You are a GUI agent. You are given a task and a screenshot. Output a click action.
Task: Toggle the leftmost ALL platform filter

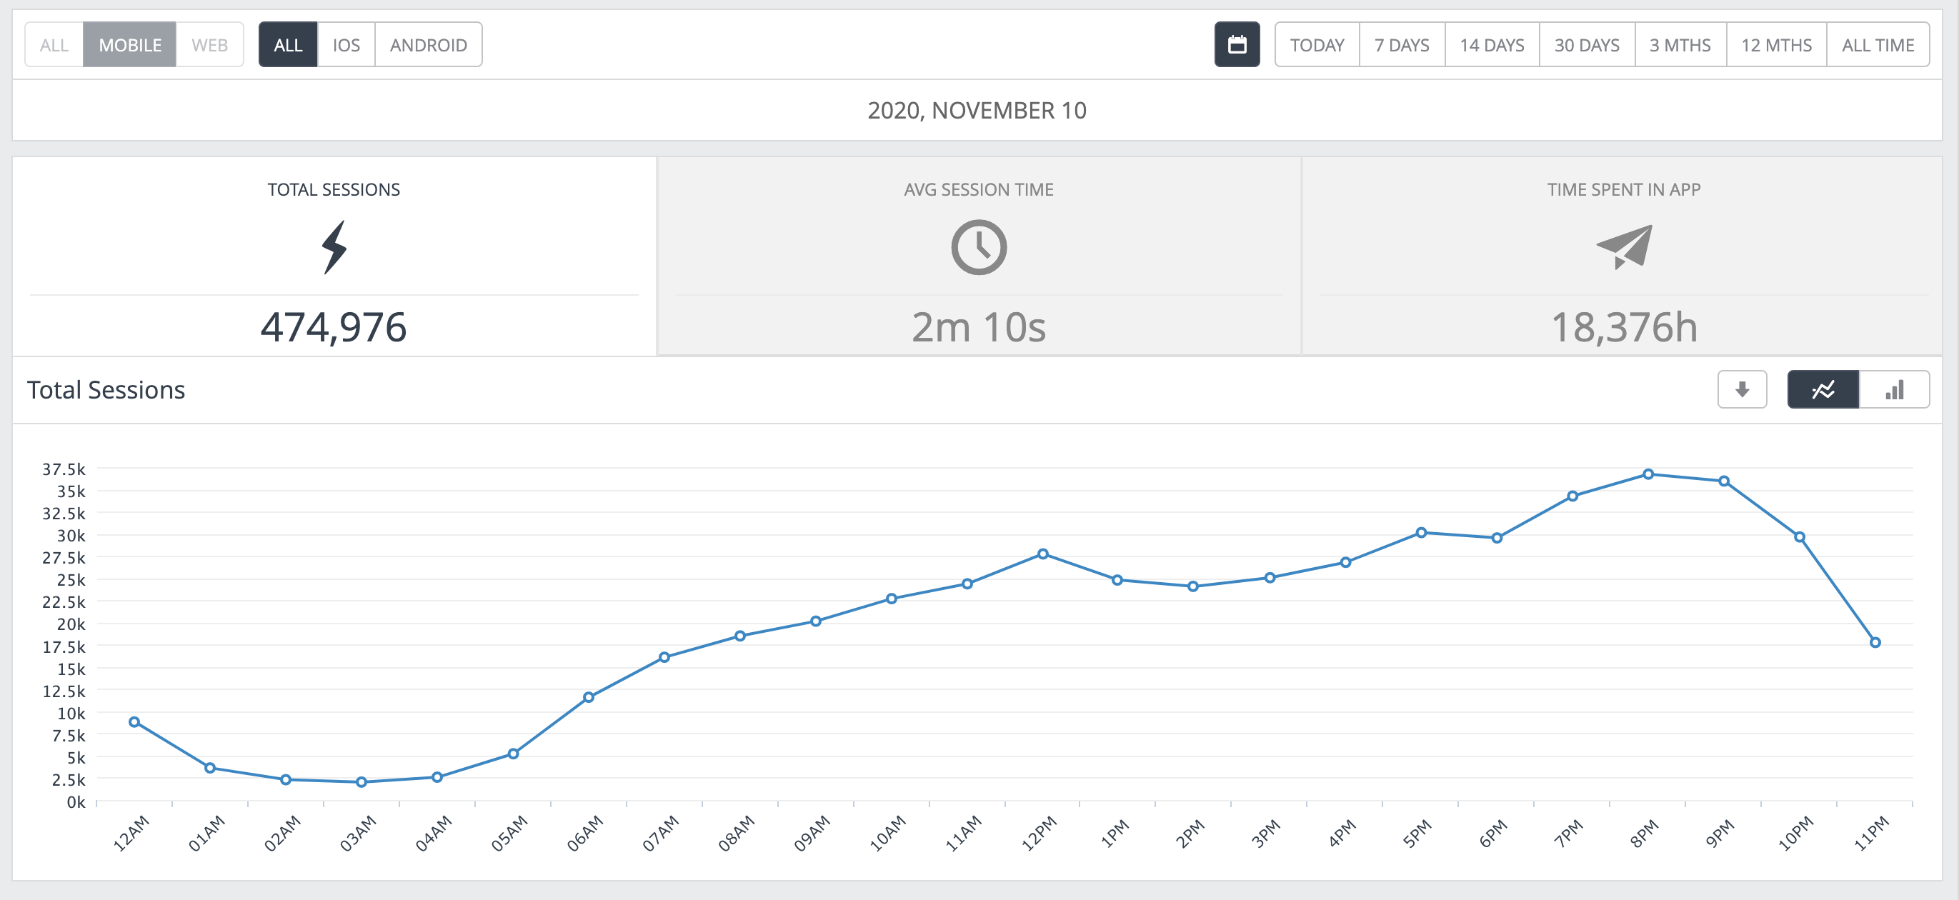[x=54, y=45]
